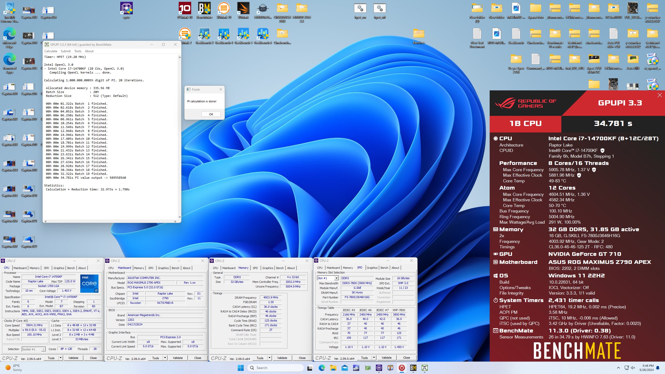Open the Apex Z790 RAM OC desktop icon
Screen dimensions: 665x374
[594, 64]
